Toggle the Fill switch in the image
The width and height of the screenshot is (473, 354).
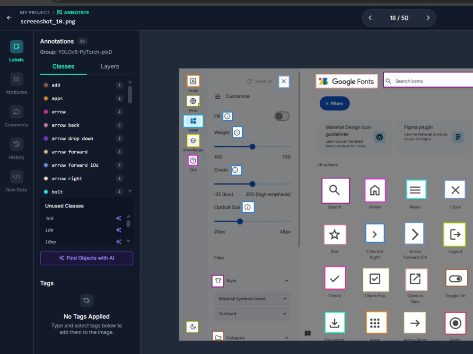282,116
